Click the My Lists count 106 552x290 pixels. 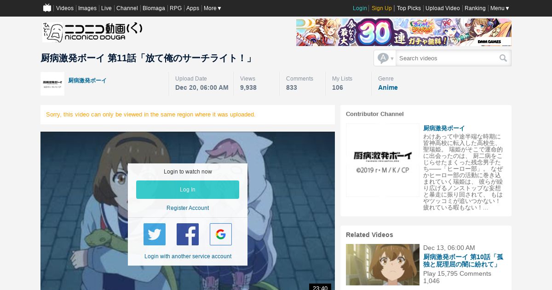[338, 87]
